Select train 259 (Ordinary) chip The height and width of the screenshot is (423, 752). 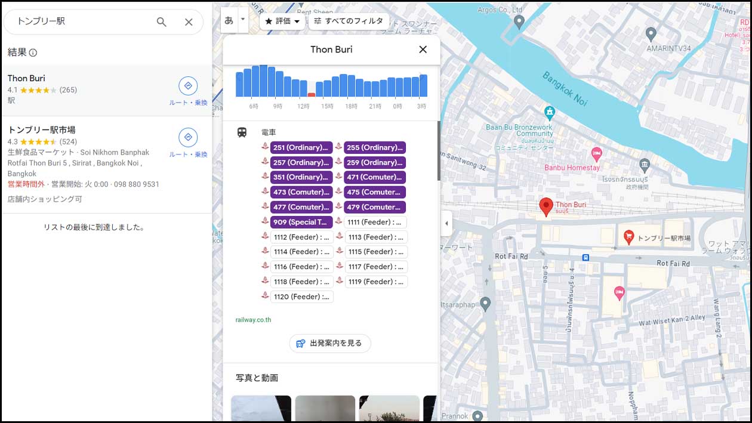(375, 162)
